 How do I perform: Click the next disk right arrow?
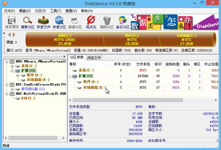click(x=14, y=35)
